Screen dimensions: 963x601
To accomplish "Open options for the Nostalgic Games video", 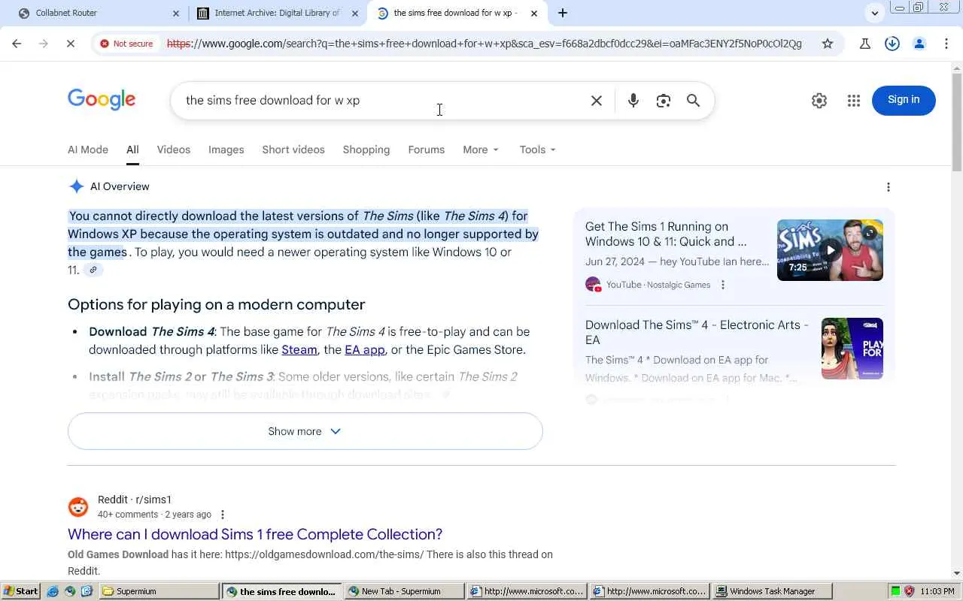I will [723, 285].
